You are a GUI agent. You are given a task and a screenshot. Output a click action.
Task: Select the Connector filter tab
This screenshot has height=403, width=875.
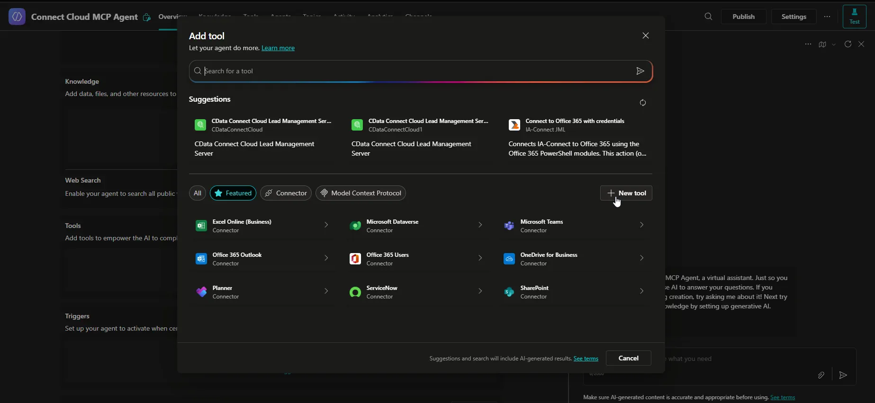286,193
